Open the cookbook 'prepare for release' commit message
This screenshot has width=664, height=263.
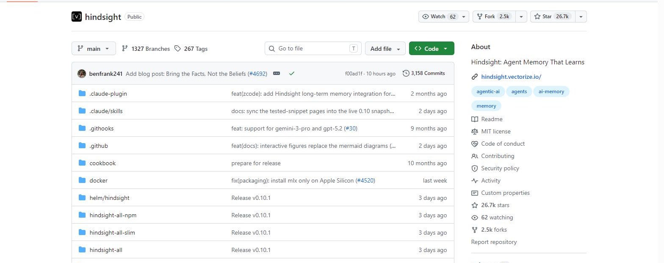(x=256, y=163)
